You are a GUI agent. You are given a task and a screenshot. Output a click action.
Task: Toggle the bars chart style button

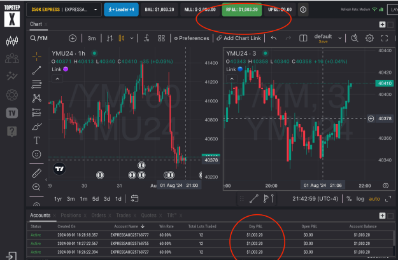tap(110, 38)
